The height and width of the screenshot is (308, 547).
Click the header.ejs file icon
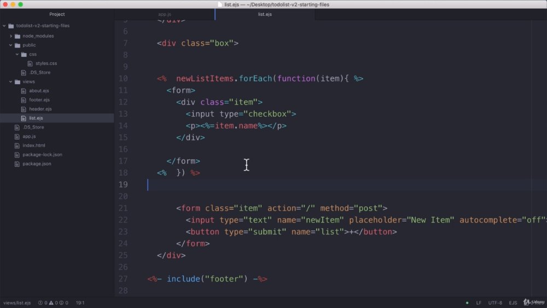coord(24,109)
